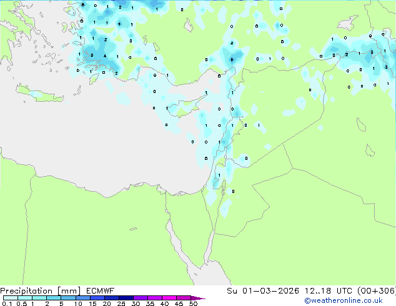Image resolution: width=396 pixels, height=306 pixels.
Task: Select the 5–10 mm legend color swatch
Action: [x=68, y=298]
